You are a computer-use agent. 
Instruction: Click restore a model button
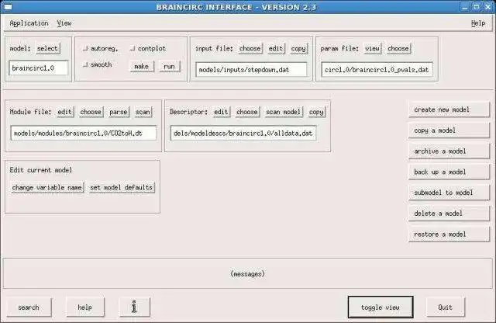(x=449, y=234)
